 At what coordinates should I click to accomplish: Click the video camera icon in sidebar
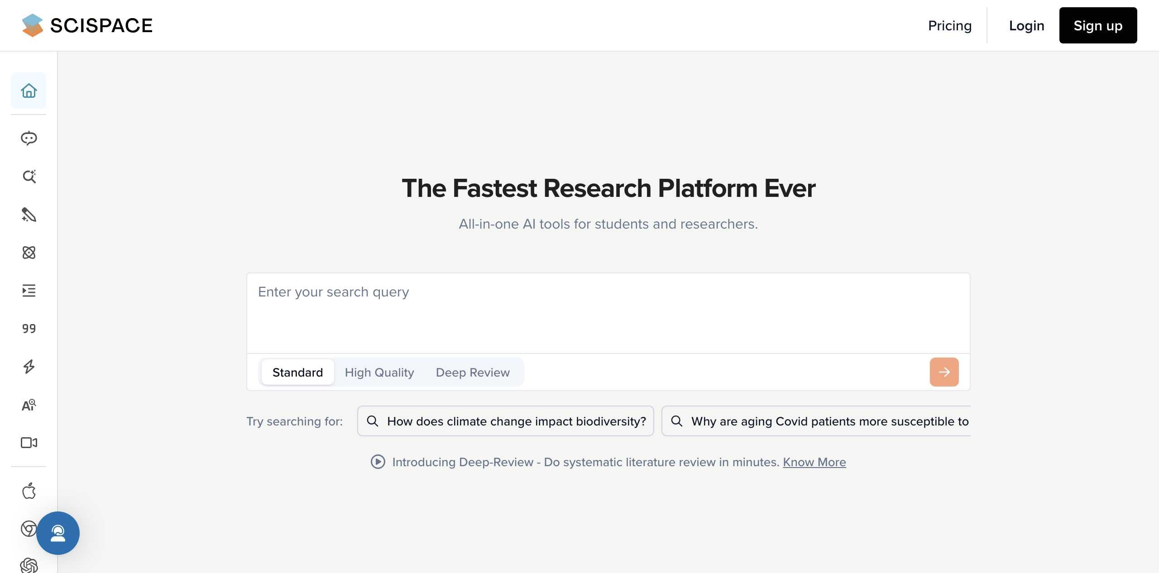[x=29, y=443]
